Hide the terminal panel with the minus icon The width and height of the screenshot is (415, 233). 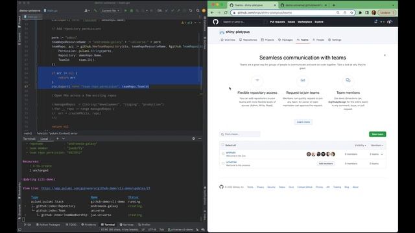(x=200, y=139)
